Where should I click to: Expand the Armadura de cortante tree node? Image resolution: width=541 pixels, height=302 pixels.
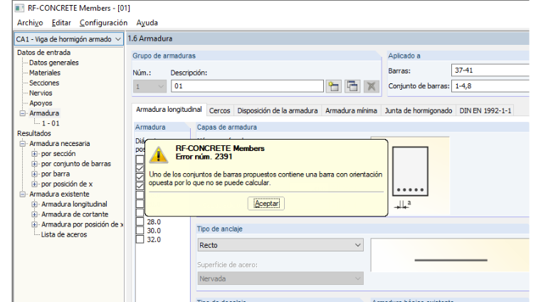coord(34,214)
